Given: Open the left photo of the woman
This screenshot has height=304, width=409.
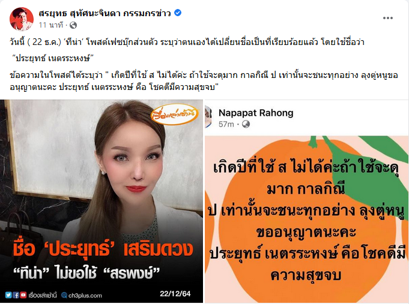Looking at the screenshot, I should pyautogui.click(x=101, y=201).
